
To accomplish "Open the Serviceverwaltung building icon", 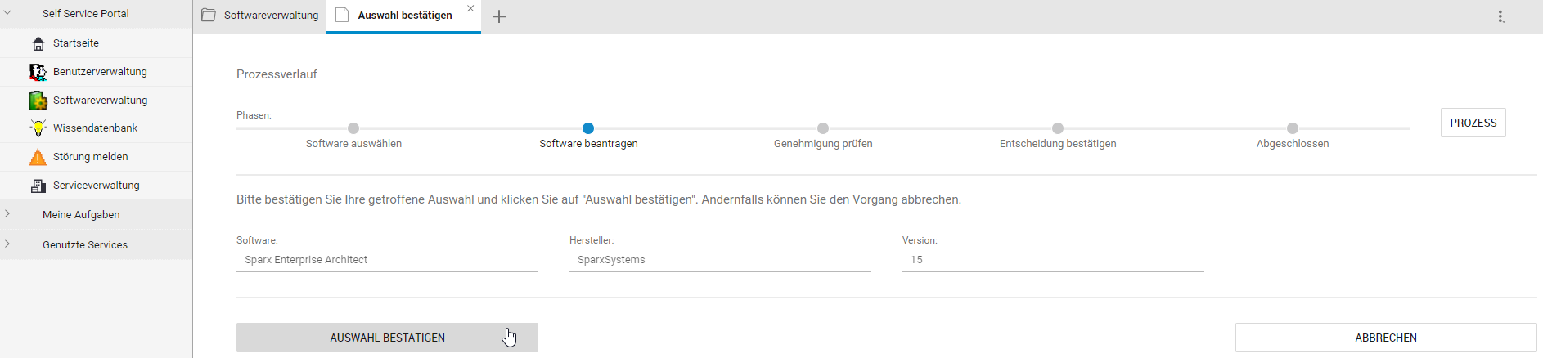I will 38,186.
